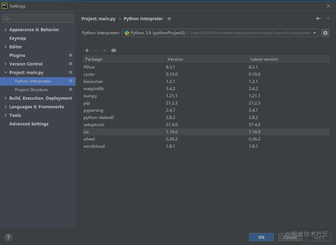
Task: Select the matplotlib package row
Action: [x=206, y=89]
